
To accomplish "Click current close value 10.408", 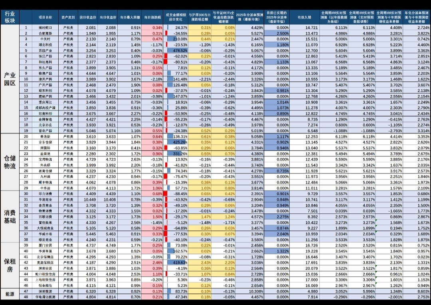I will coord(107,200).
